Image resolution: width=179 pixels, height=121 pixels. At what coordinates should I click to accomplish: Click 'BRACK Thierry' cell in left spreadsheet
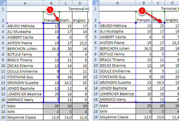(x=25, y=60)
